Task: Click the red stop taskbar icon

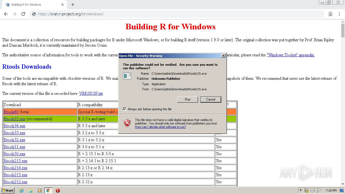Action: point(58,190)
